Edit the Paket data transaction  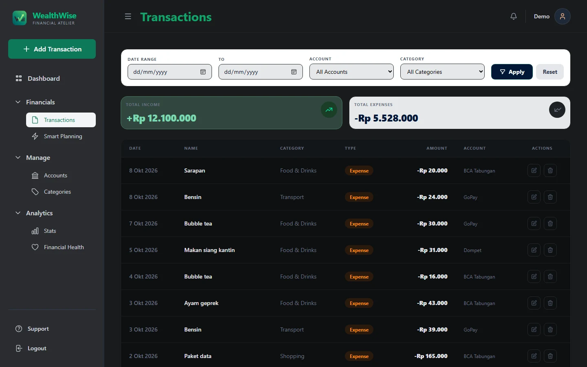[x=534, y=356]
